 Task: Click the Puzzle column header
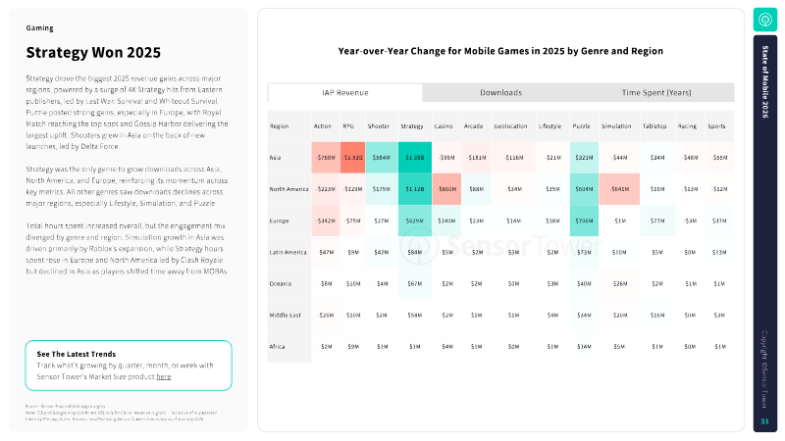[582, 126]
